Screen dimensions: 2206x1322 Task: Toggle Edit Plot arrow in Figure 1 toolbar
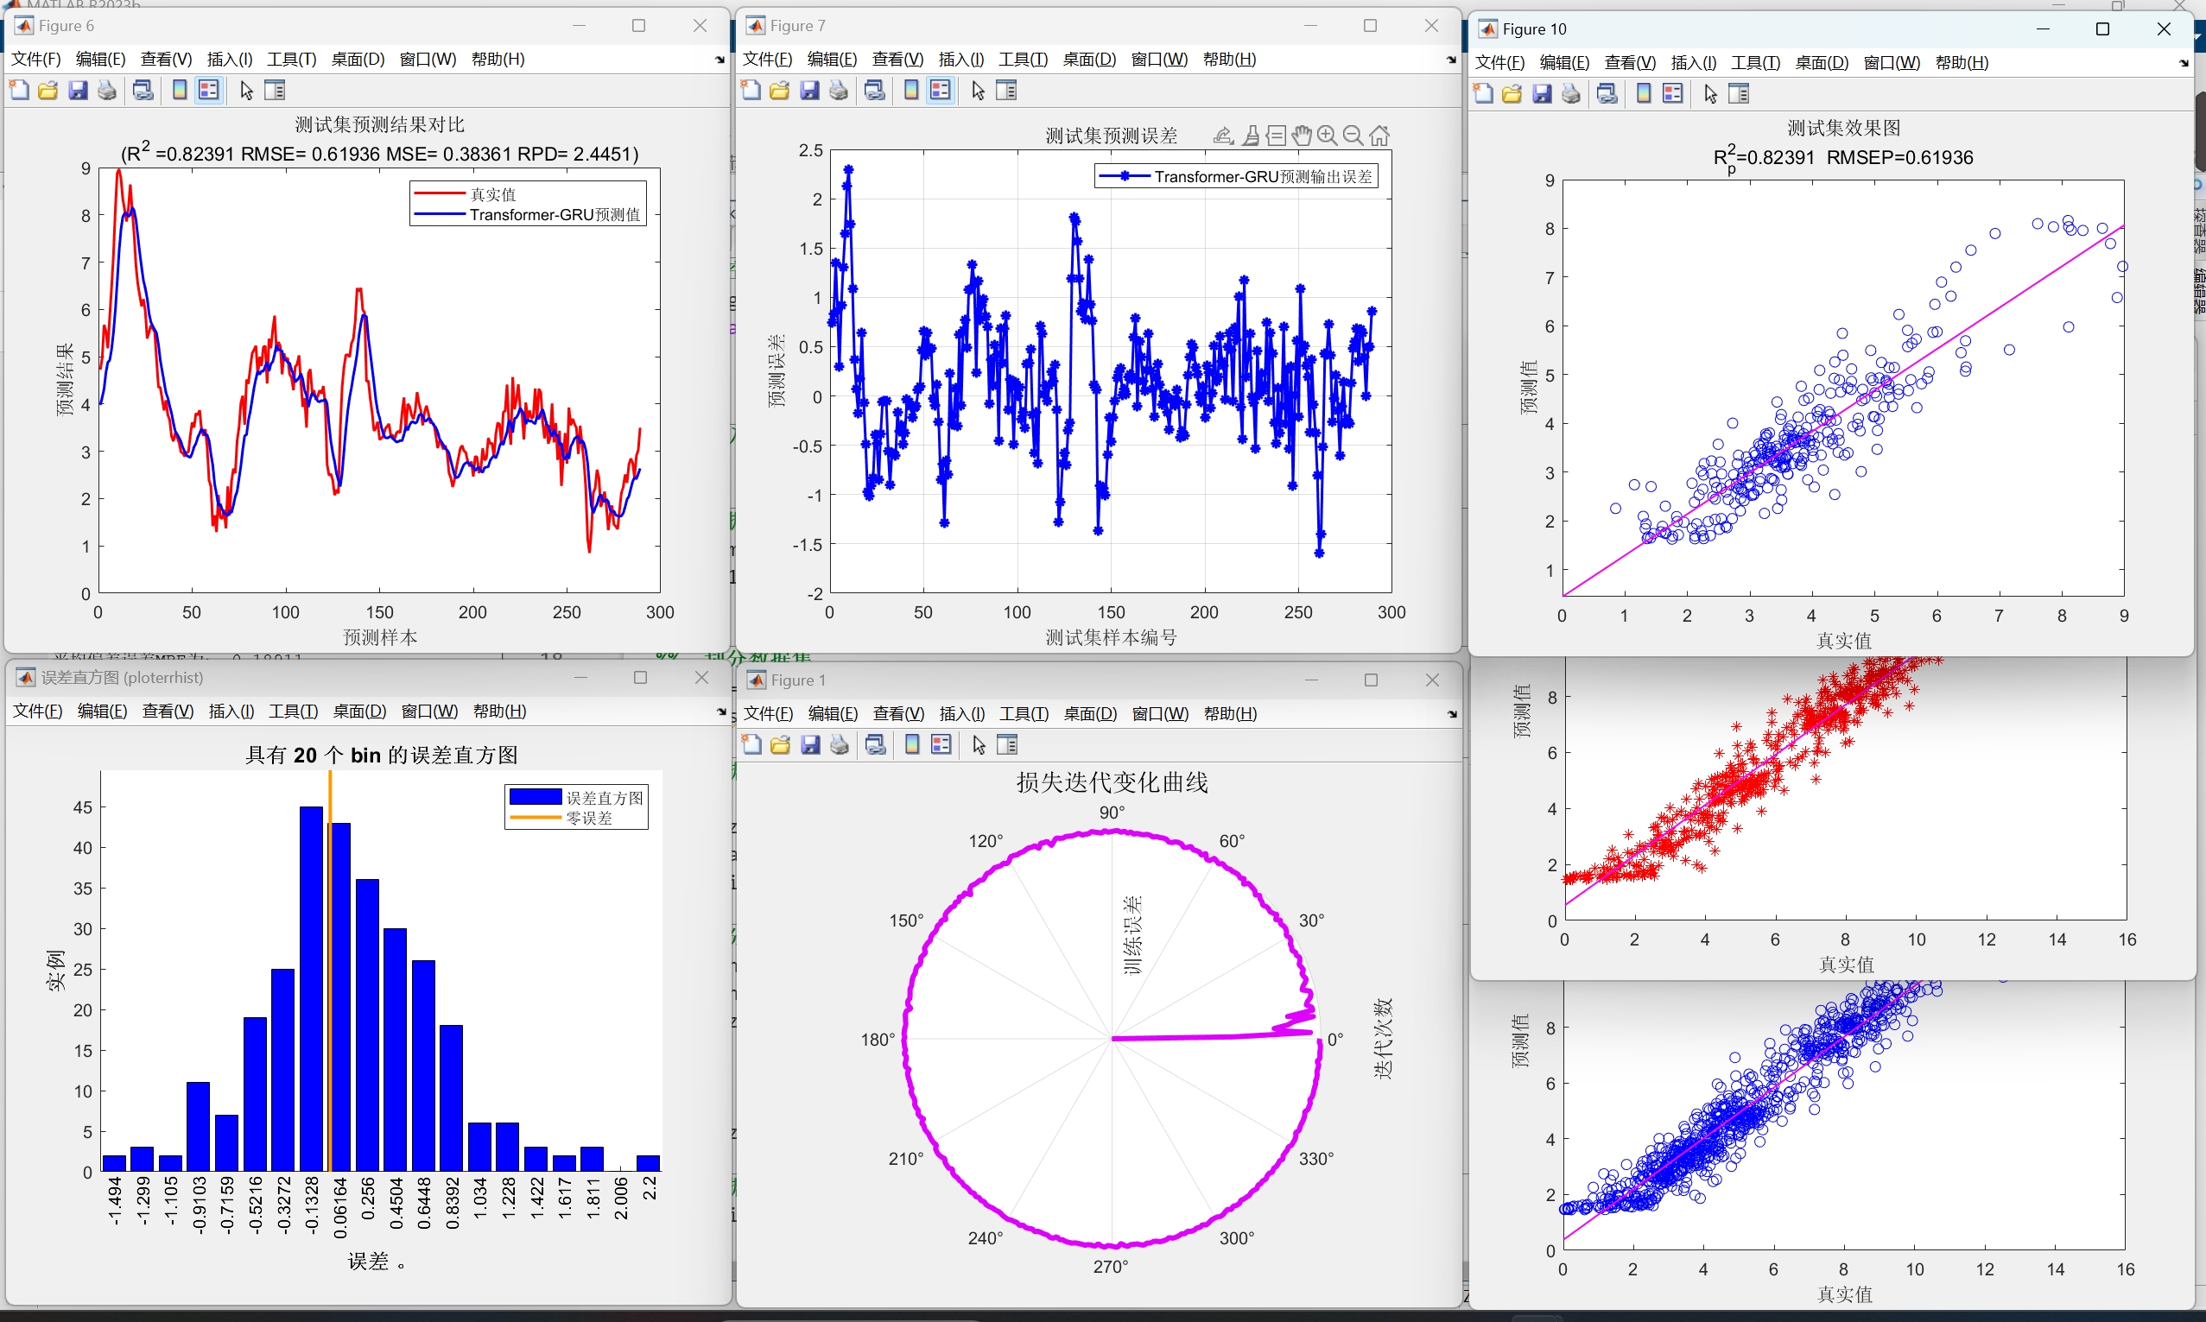point(979,744)
